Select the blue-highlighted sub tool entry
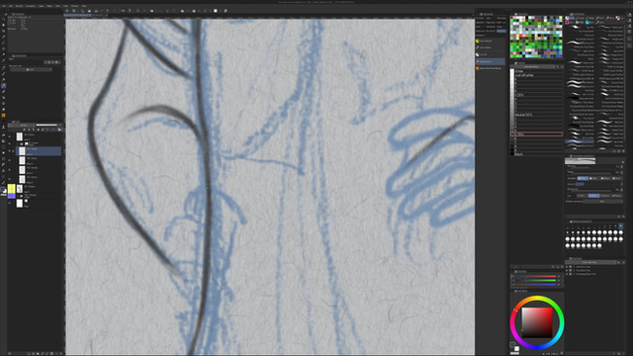Viewport: 633px width, 356px height. pyautogui.click(x=491, y=61)
